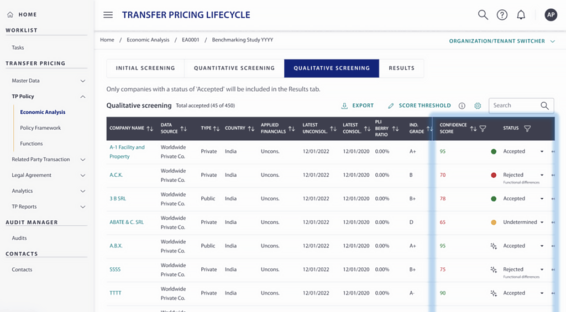Click the search magnifier in header

point(483,15)
